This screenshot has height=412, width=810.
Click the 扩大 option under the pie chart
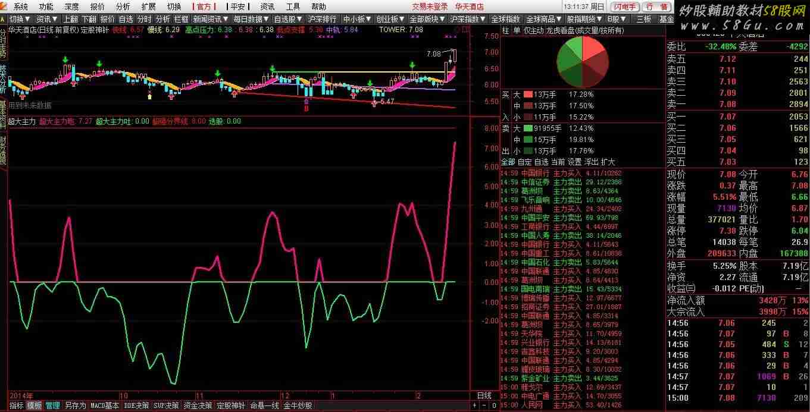pyautogui.click(x=608, y=162)
